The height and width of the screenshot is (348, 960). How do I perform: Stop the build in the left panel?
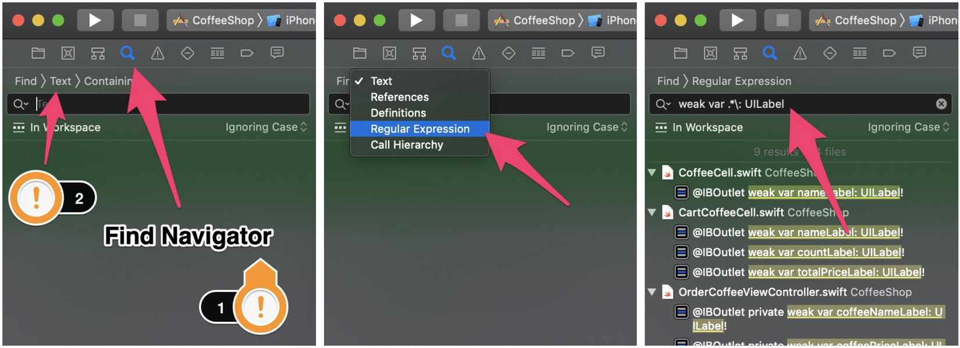click(140, 20)
